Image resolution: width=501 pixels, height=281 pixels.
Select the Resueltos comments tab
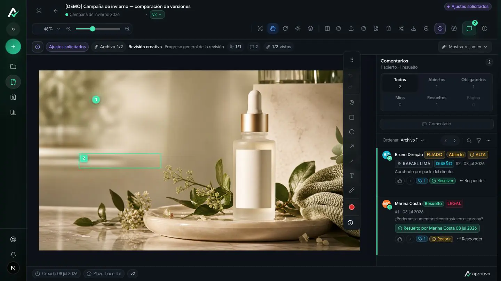pos(437,101)
